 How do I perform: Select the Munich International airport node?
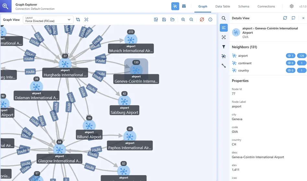point(131,40)
